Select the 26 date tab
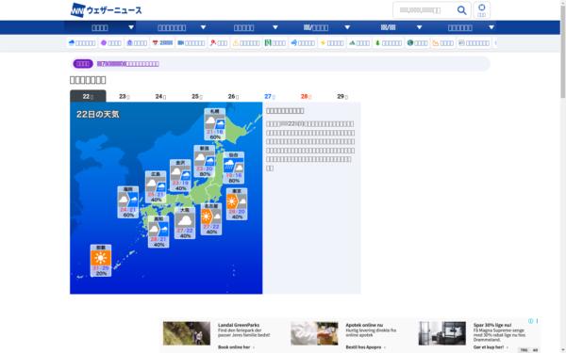The image size is (566, 353). (234, 96)
